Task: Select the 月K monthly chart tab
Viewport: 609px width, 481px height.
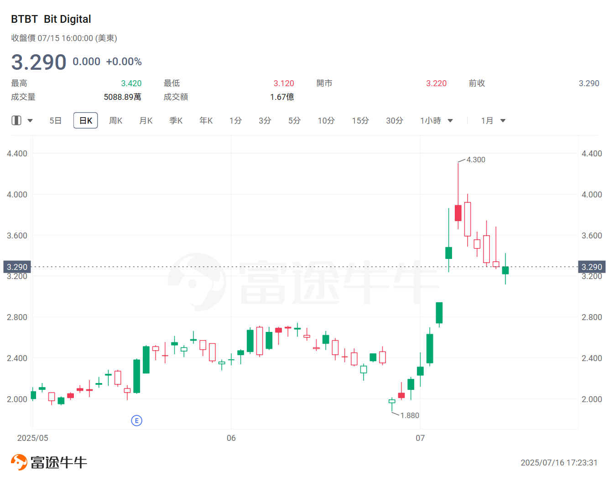Action: click(146, 121)
